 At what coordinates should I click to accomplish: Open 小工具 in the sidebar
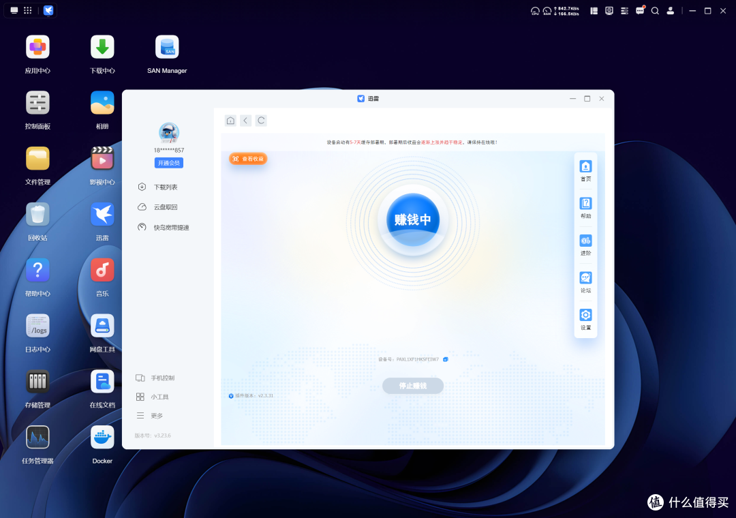pos(152,397)
